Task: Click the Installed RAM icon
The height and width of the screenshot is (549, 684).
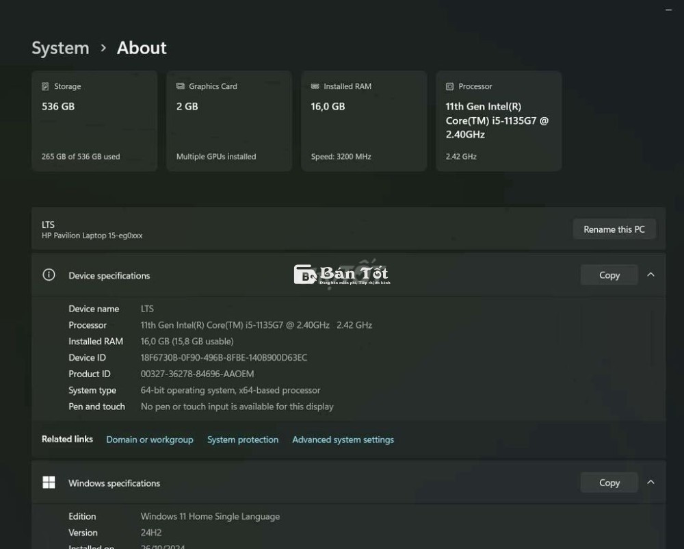Action: 315,86
